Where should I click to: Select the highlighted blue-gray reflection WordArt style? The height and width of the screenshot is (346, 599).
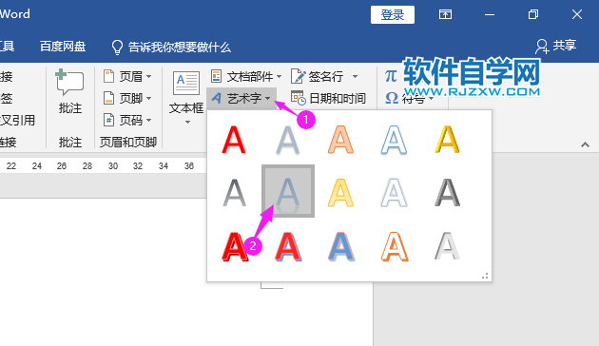pos(288,191)
